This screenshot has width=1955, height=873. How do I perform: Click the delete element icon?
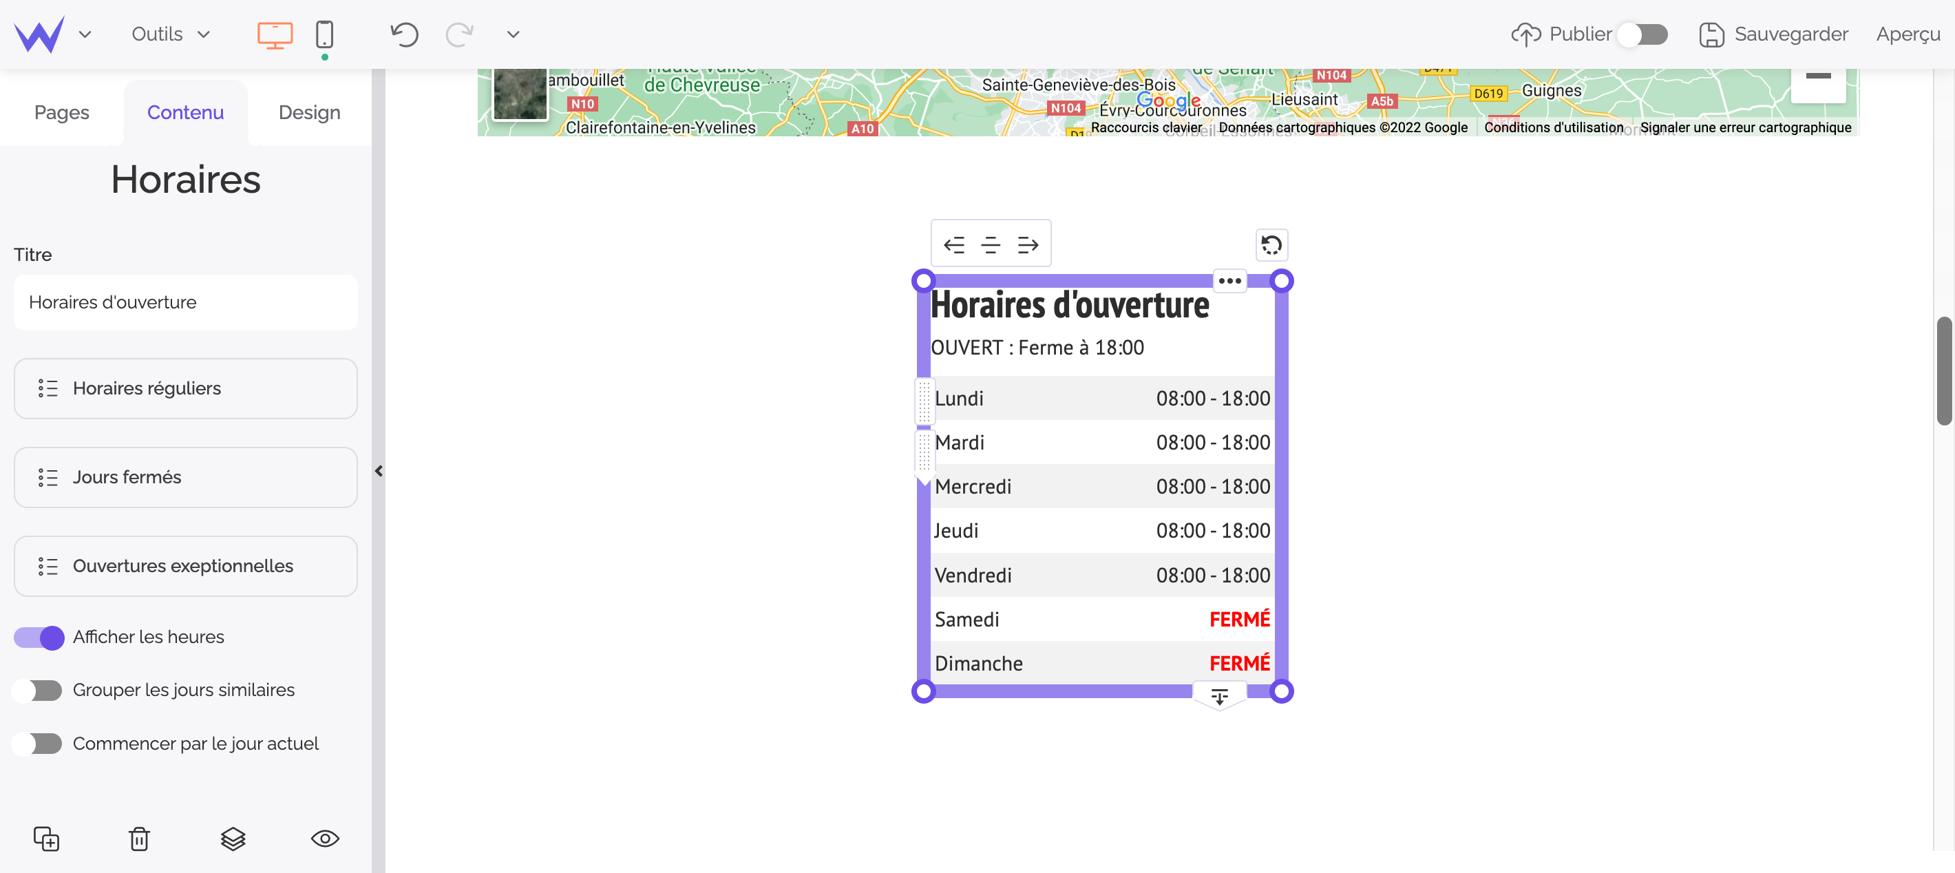[x=140, y=838]
